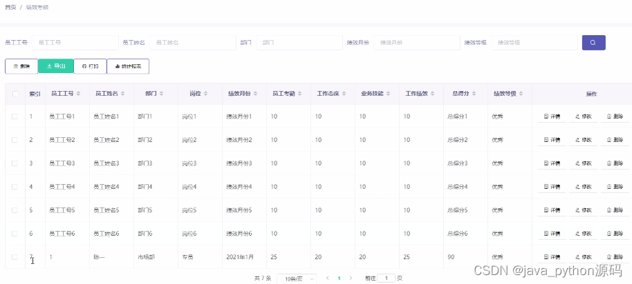Tick the select-all header checkbox

pos(15,94)
